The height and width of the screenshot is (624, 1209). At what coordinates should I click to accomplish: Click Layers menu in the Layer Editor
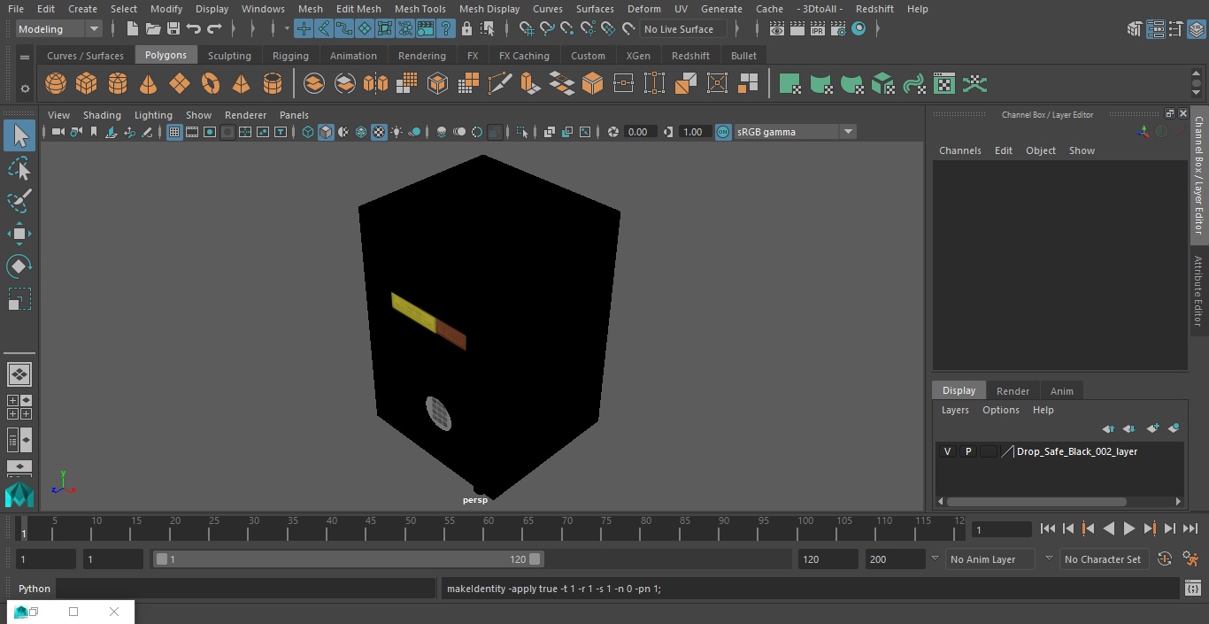[x=955, y=410]
